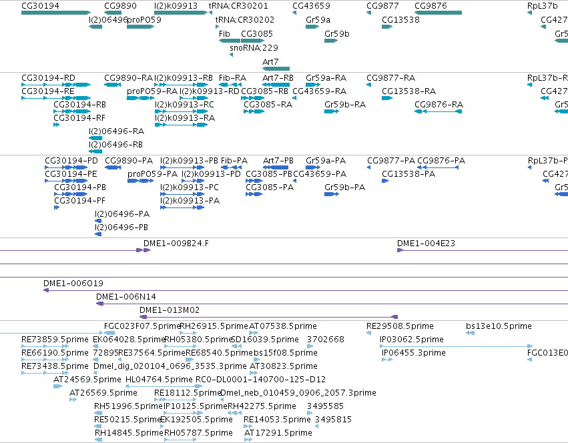Click the RpL37b gene label

(x=542, y=6)
